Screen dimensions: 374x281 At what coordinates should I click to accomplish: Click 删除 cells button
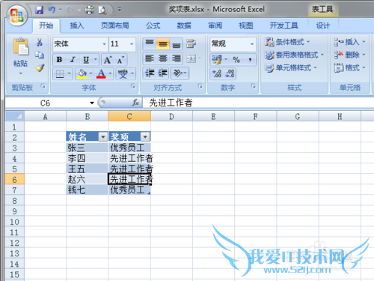(x=349, y=55)
